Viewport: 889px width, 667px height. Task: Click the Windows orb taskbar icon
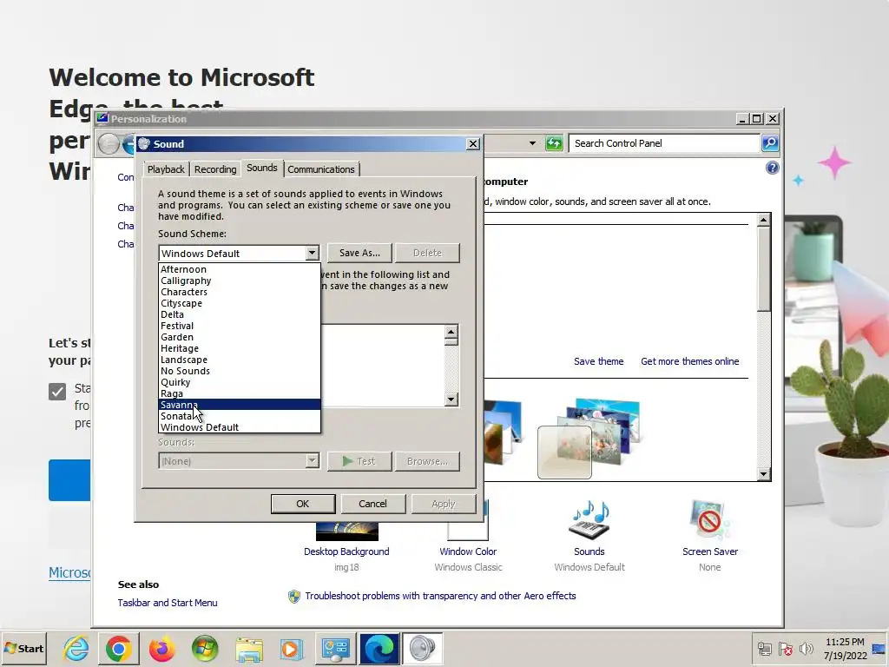(x=205, y=649)
